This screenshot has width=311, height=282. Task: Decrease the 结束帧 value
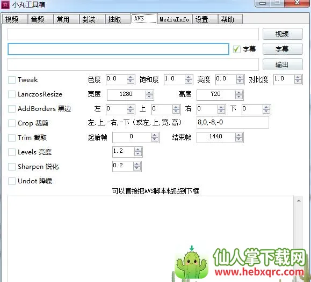(239, 139)
